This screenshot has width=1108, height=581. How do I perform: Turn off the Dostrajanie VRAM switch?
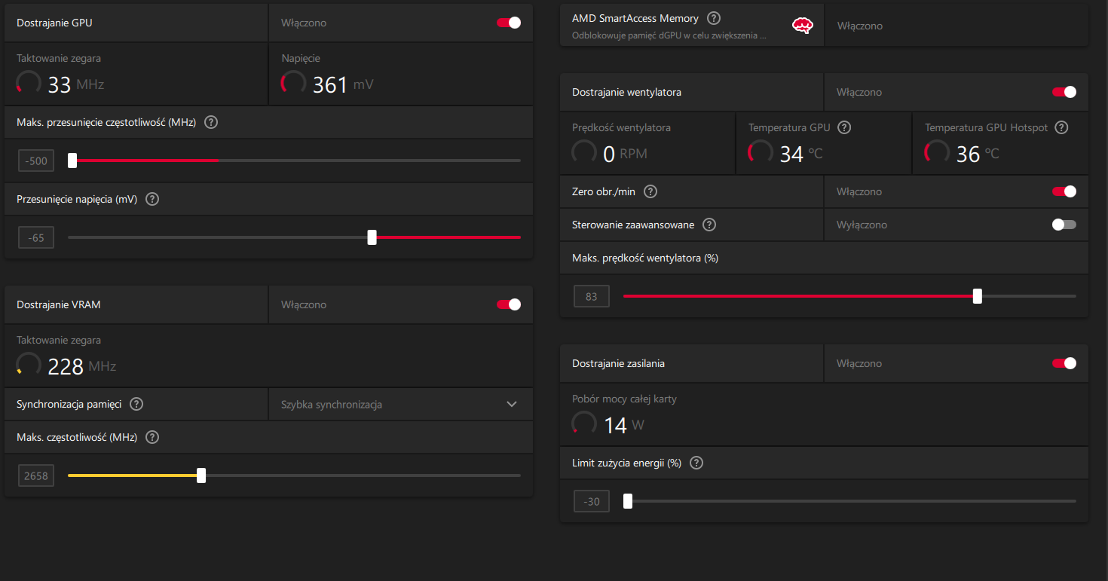(509, 304)
